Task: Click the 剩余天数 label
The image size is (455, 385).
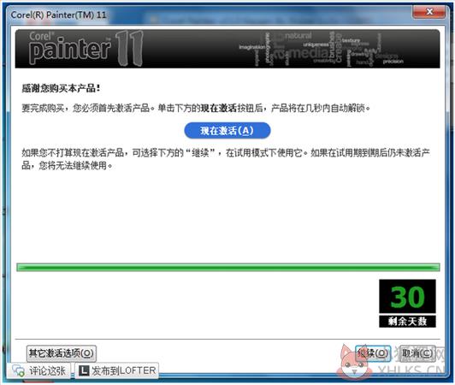Action: pos(407,321)
